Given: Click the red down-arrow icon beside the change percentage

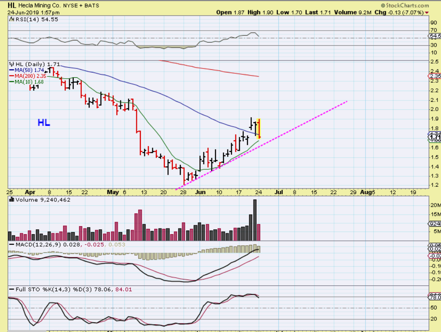Looking at the screenshot, I should coord(427,12).
